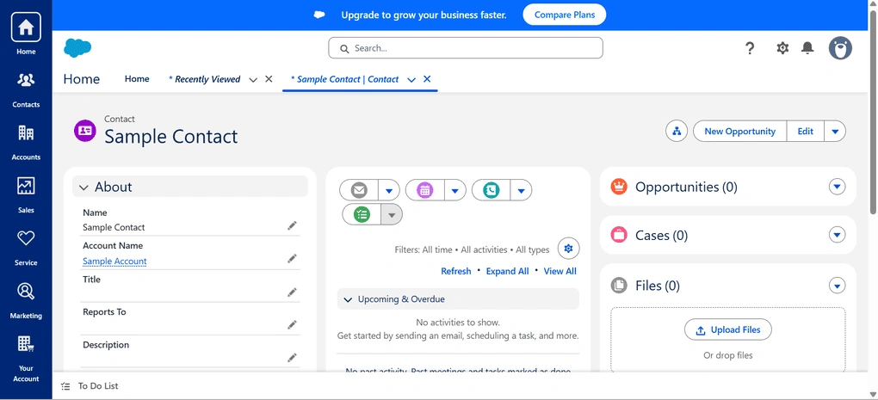Open the Help question mark icon
Screen dimensions: 878x400
[750, 48]
